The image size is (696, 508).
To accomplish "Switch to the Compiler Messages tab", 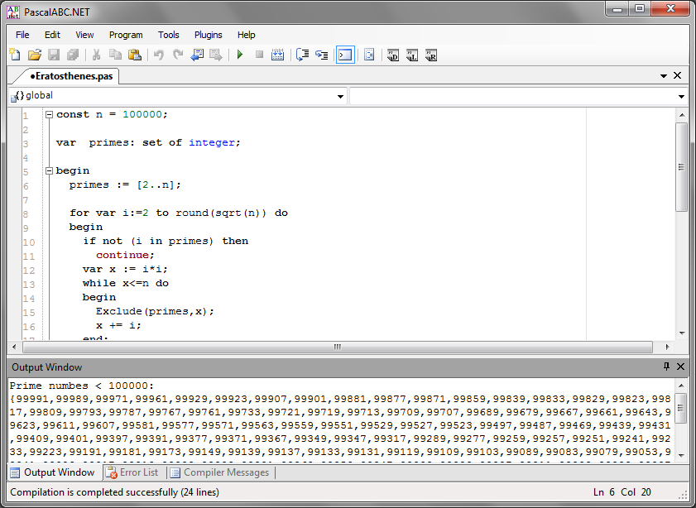I will 220,472.
